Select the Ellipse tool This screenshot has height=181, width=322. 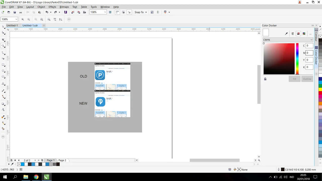point(3,71)
